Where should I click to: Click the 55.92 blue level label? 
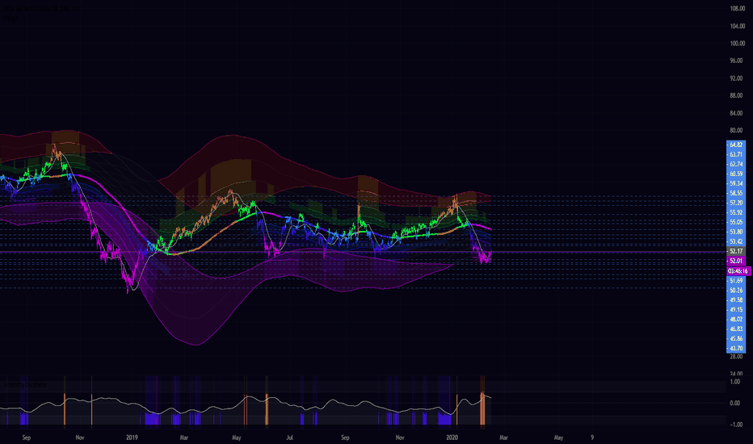point(736,212)
